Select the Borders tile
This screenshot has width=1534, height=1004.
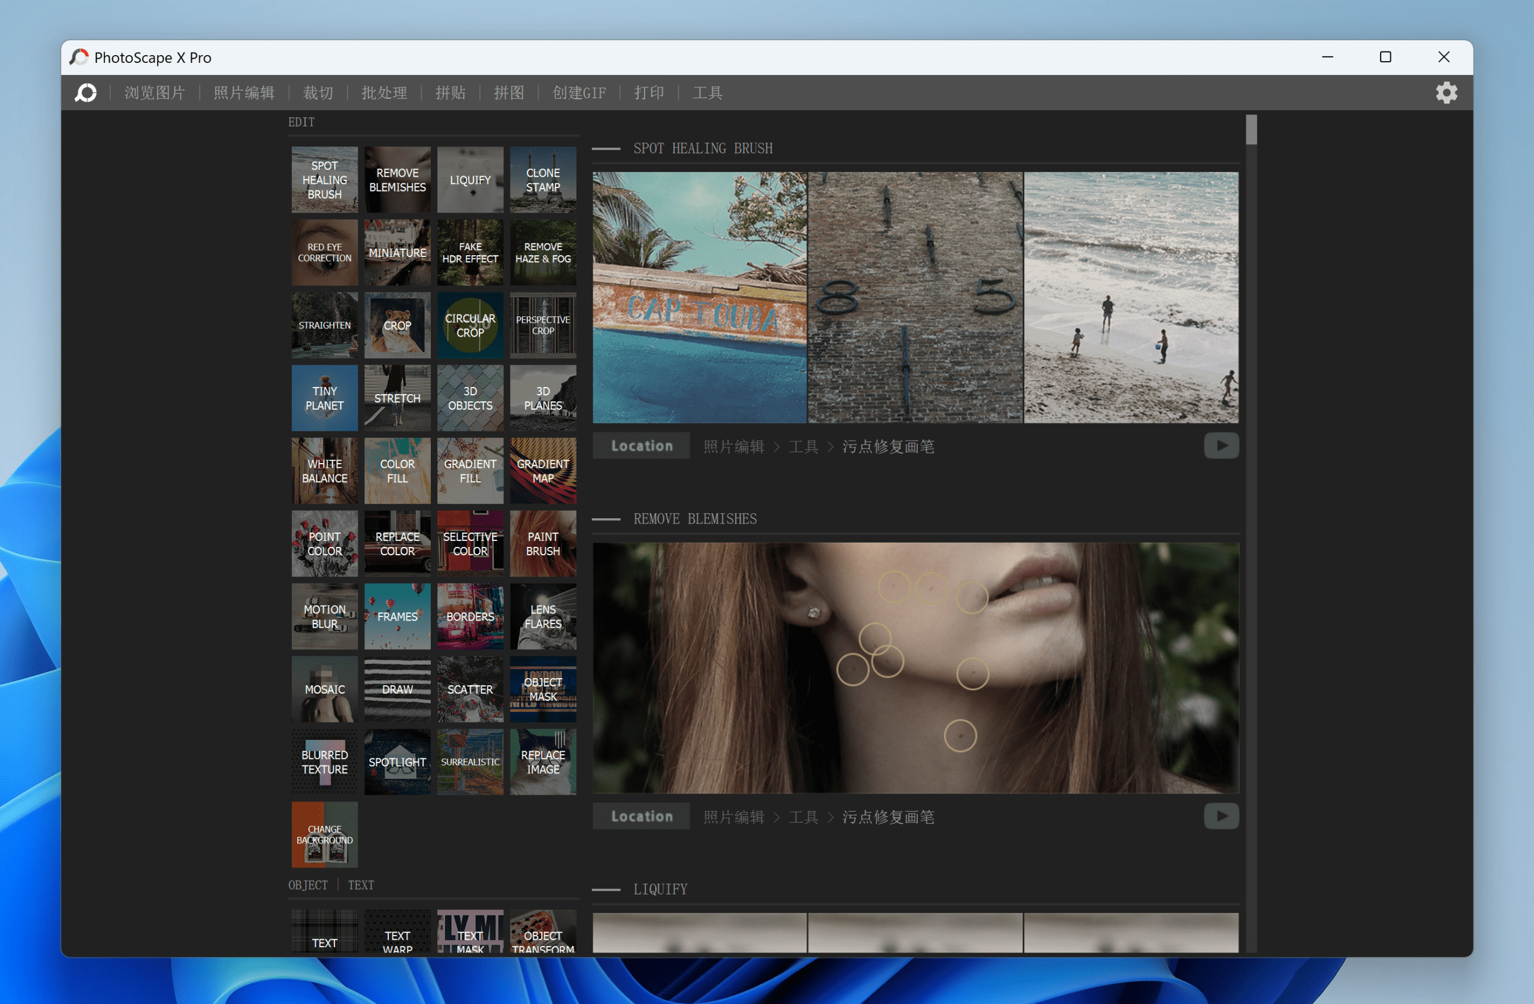click(470, 616)
